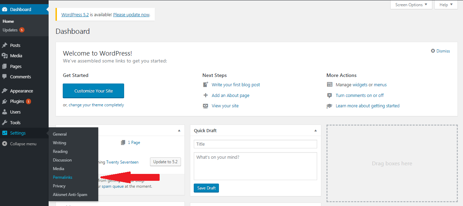Click the Tools wrench icon
Image resolution: width=463 pixels, height=206 pixels.
(4, 122)
